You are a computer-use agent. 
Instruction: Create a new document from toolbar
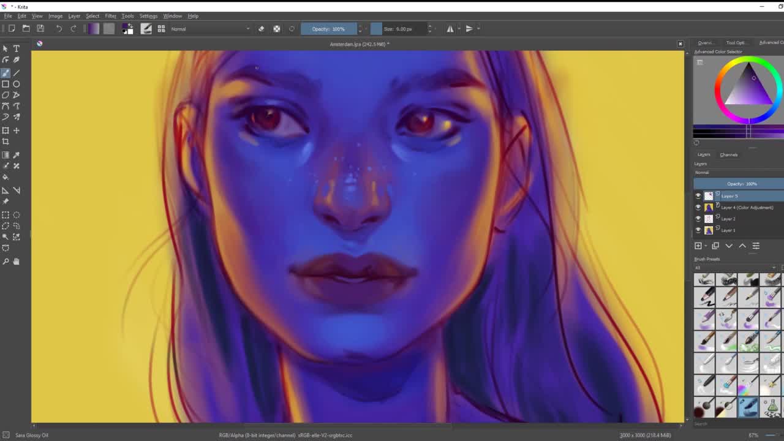[x=12, y=29]
